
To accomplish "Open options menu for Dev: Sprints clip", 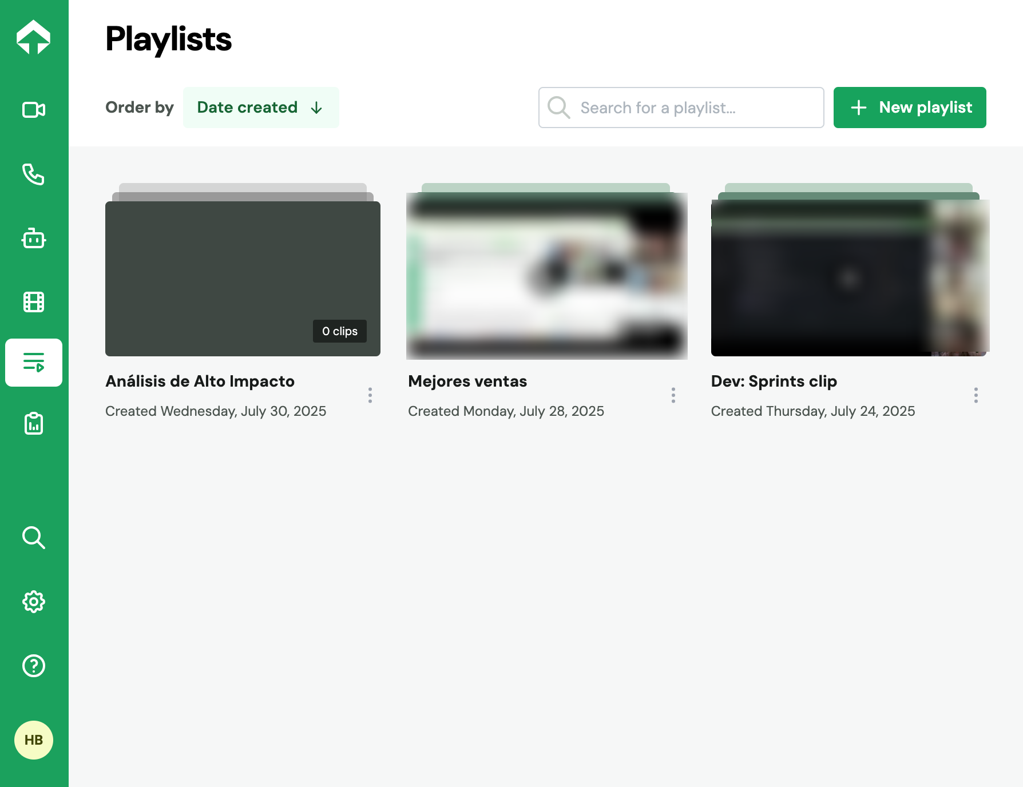I will tap(976, 395).
